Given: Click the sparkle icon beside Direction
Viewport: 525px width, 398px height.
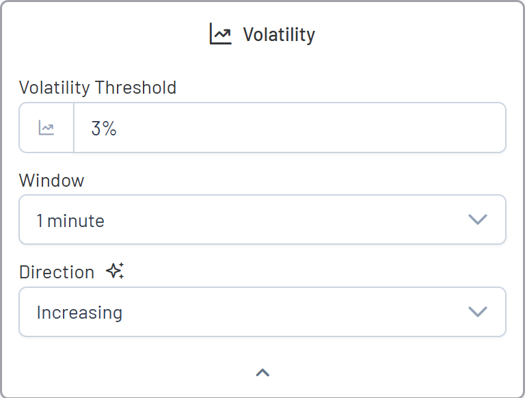Looking at the screenshot, I should pos(115,271).
